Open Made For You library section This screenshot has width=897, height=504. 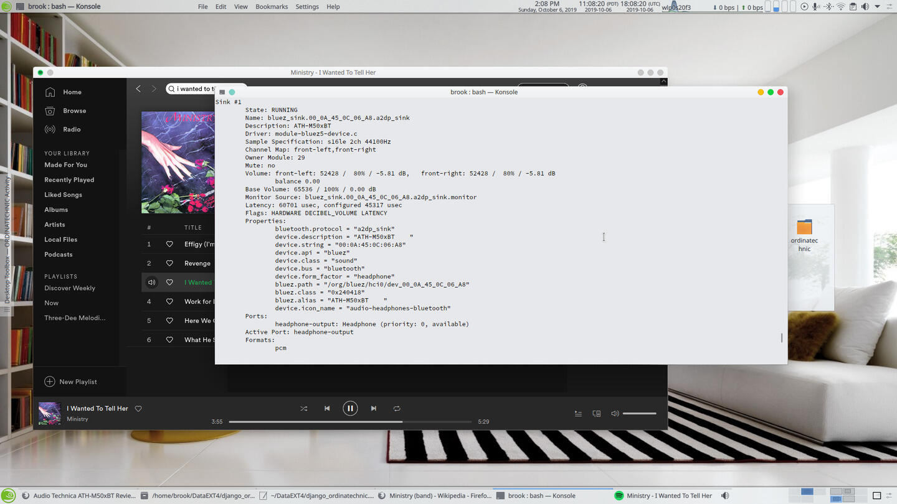click(65, 165)
